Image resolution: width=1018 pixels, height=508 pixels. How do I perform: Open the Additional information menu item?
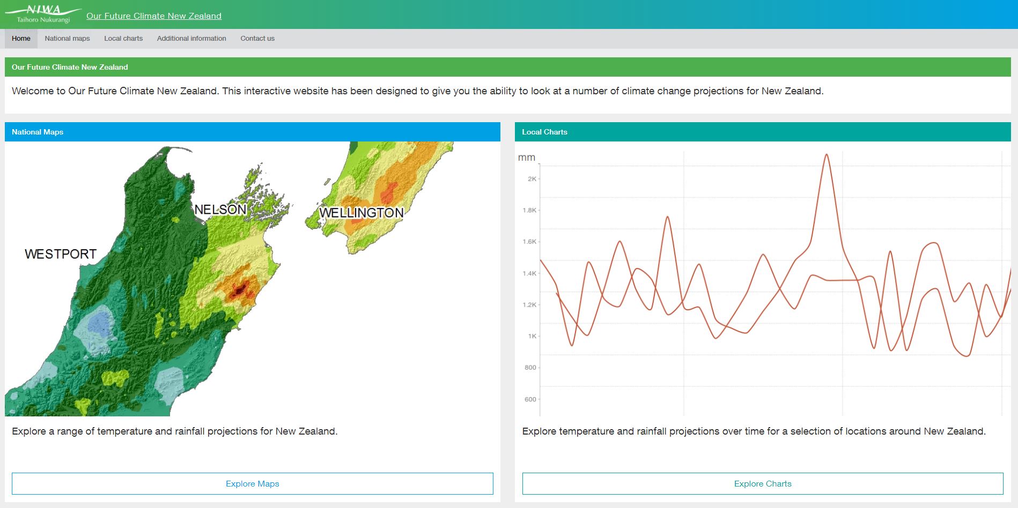click(191, 39)
